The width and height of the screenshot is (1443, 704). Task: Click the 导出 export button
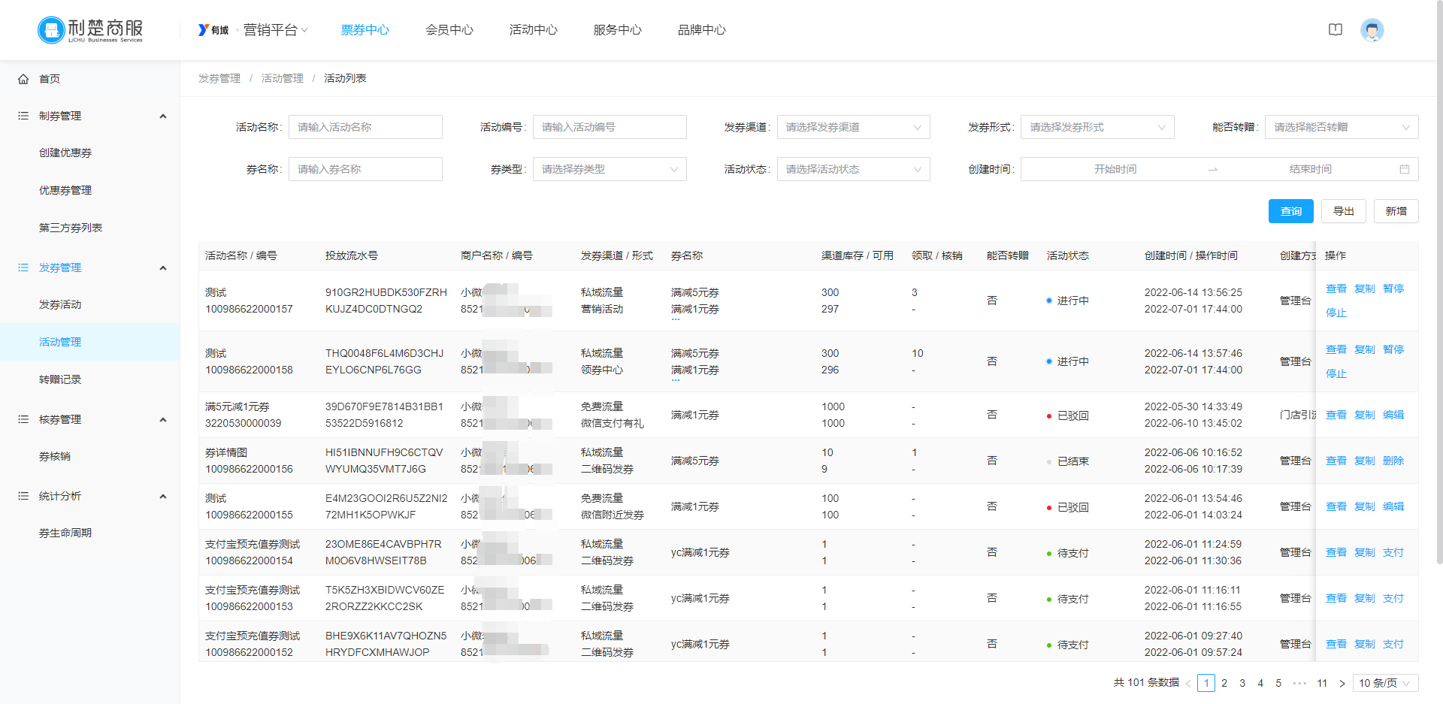point(1344,211)
